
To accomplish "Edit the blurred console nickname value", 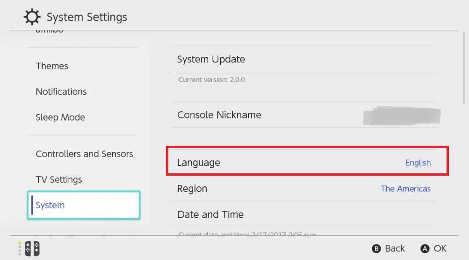I will click(x=401, y=116).
